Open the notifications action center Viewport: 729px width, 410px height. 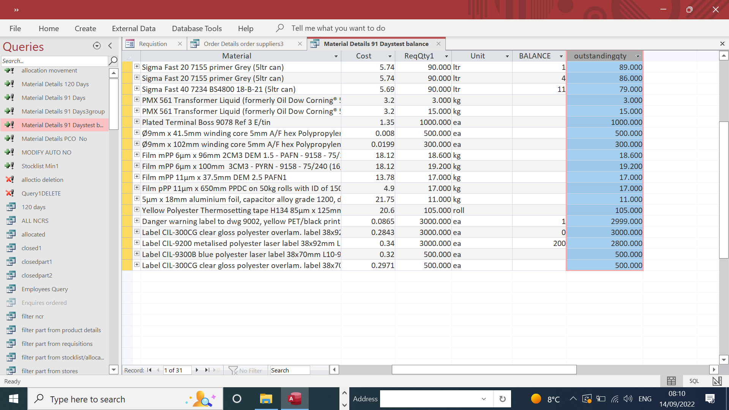(x=710, y=399)
